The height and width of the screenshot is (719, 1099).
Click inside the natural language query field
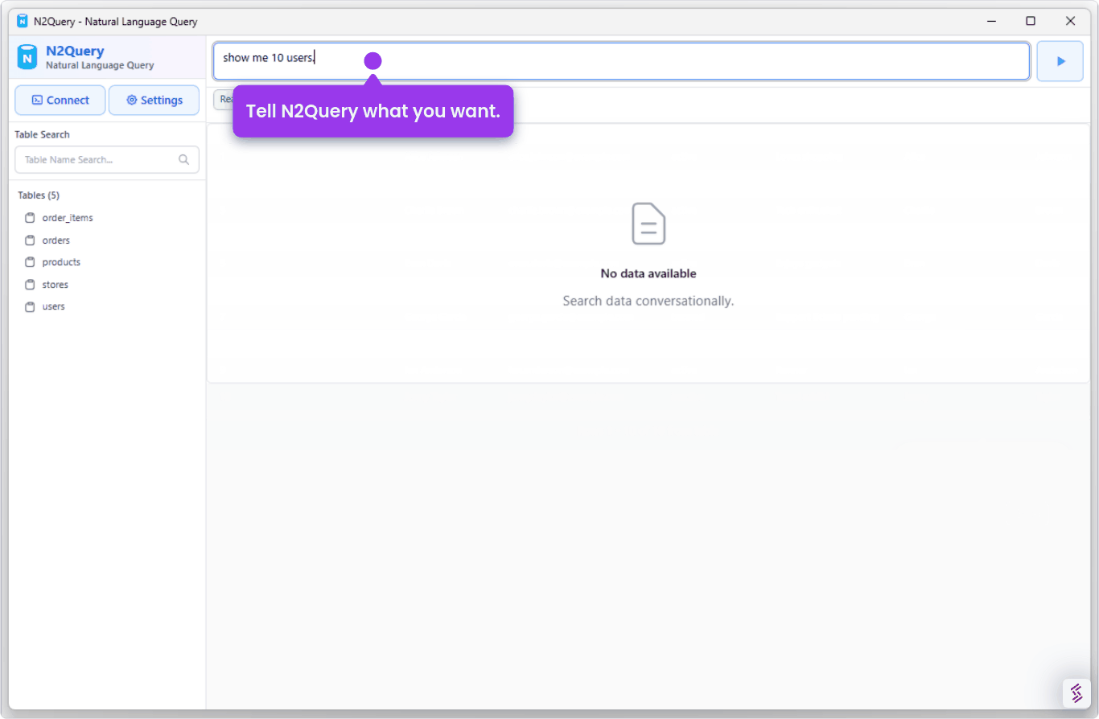tap(563, 60)
